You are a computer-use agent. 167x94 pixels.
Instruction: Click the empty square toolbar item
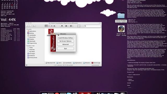(79, 26)
